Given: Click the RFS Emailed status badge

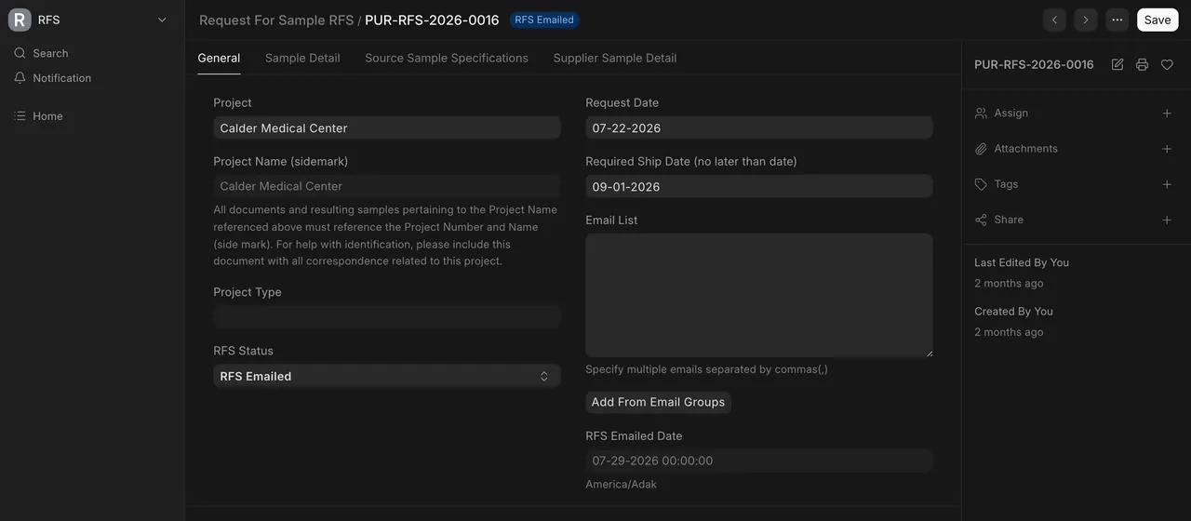Looking at the screenshot, I should [544, 20].
